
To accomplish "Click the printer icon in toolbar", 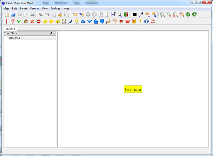I will pyautogui.click(x=32, y=15).
